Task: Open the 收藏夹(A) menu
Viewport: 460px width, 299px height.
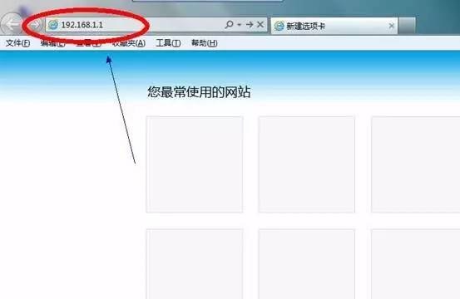Action: (129, 43)
